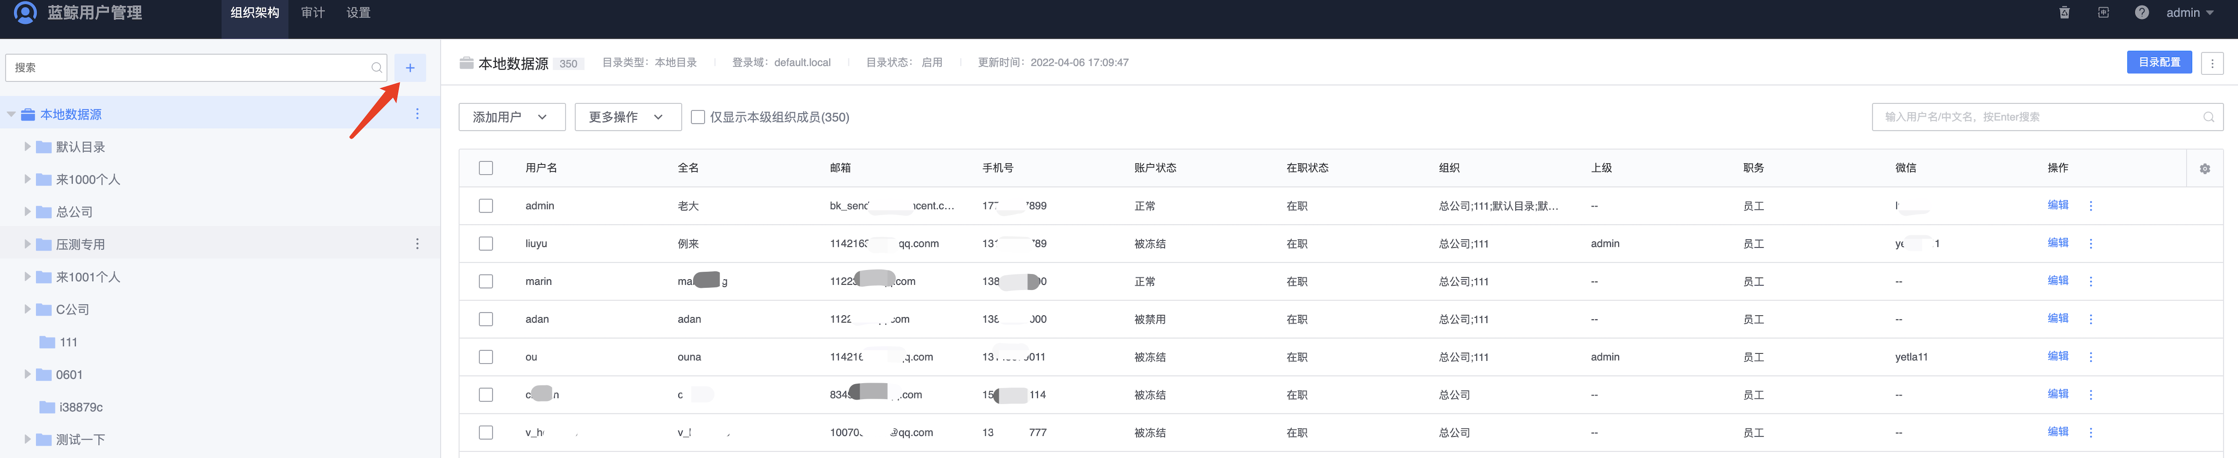Check 仅显示本级组织成员 checkbox
2238x458 pixels.
pyautogui.click(x=698, y=117)
